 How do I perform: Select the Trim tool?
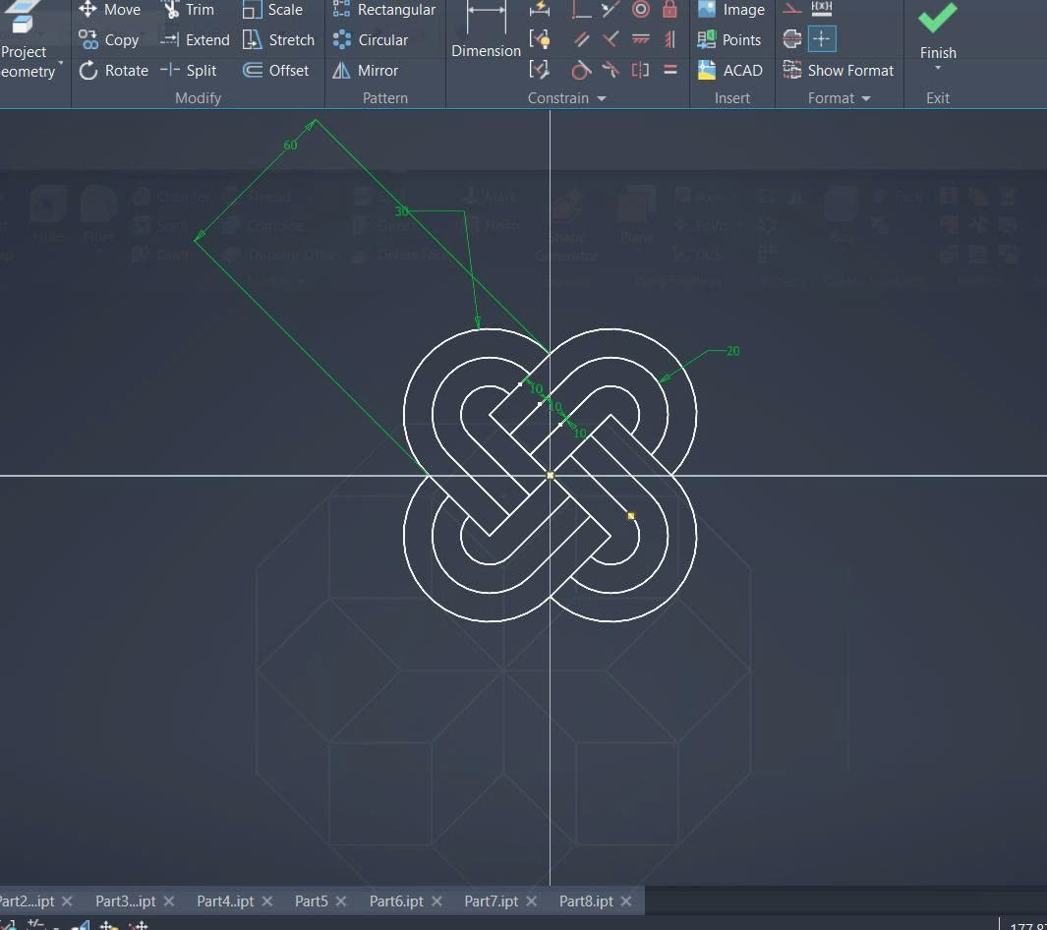[x=188, y=10]
